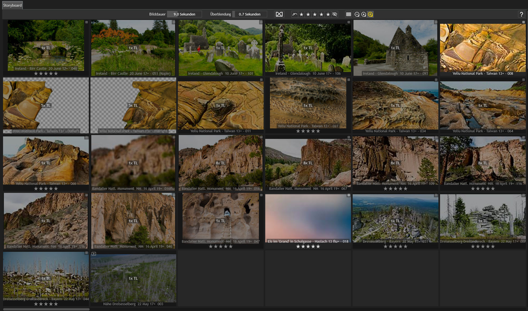528x311 pixels.
Task: Click the video icon on Nähe Dreisesselberg thumbnail
Action: click(94, 254)
